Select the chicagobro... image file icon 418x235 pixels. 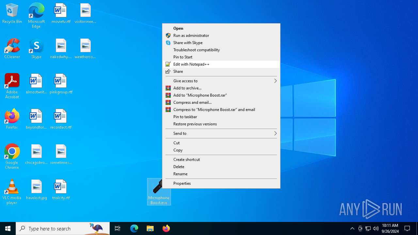pos(36,155)
